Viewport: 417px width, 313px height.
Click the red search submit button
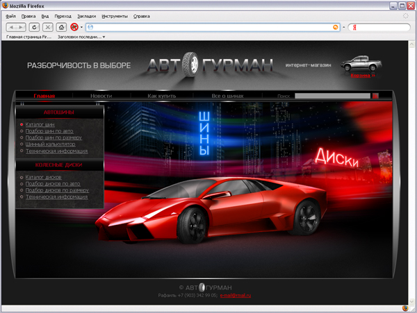tap(375, 96)
